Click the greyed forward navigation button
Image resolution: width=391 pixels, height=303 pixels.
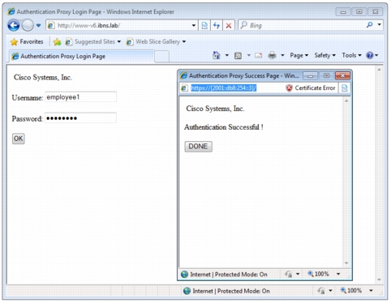tap(28, 26)
